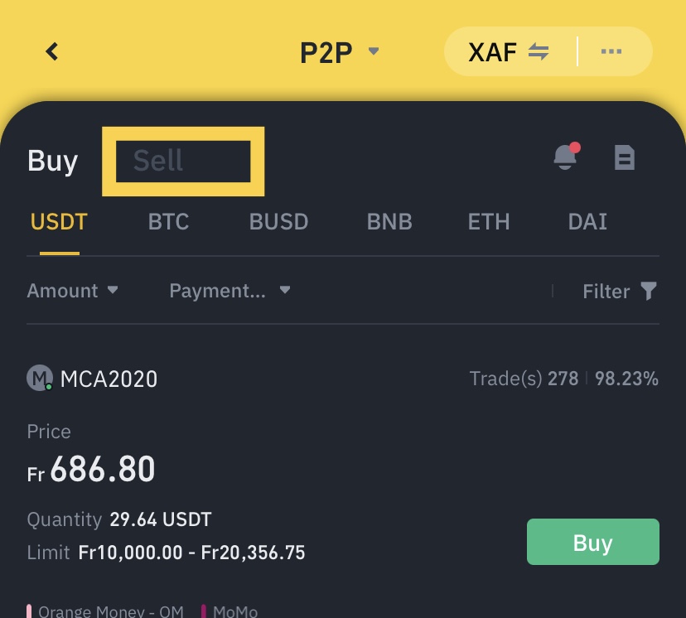Select the BTC crypto tab
686x618 pixels.
[168, 222]
